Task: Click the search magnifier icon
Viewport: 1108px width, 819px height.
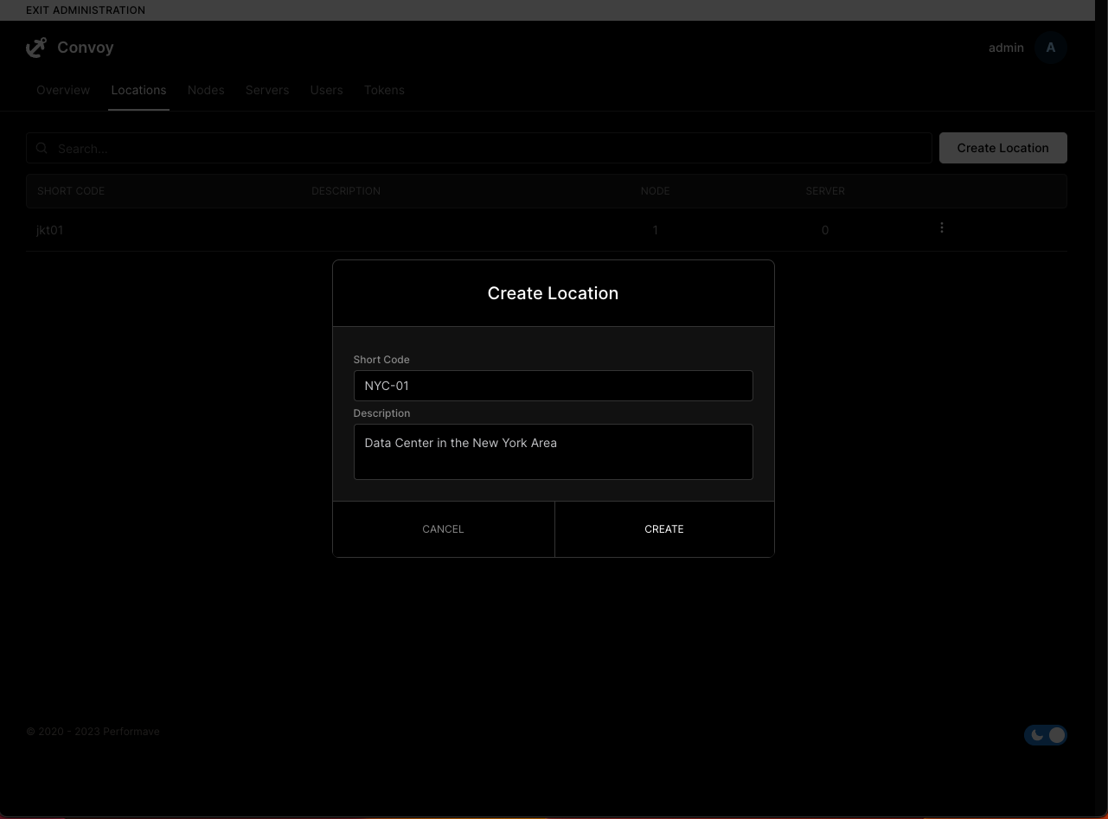Action: pos(42,148)
